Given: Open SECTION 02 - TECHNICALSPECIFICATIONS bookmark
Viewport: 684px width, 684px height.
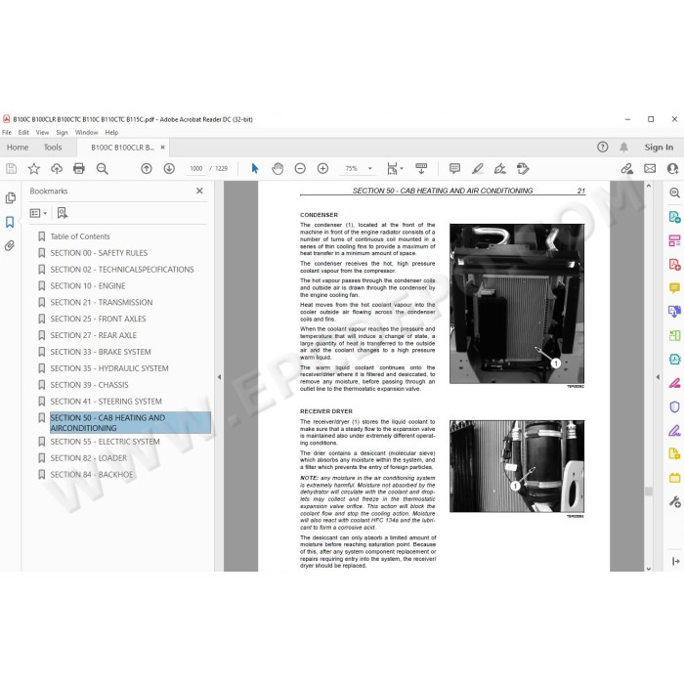Looking at the screenshot, I should (122, 270).
